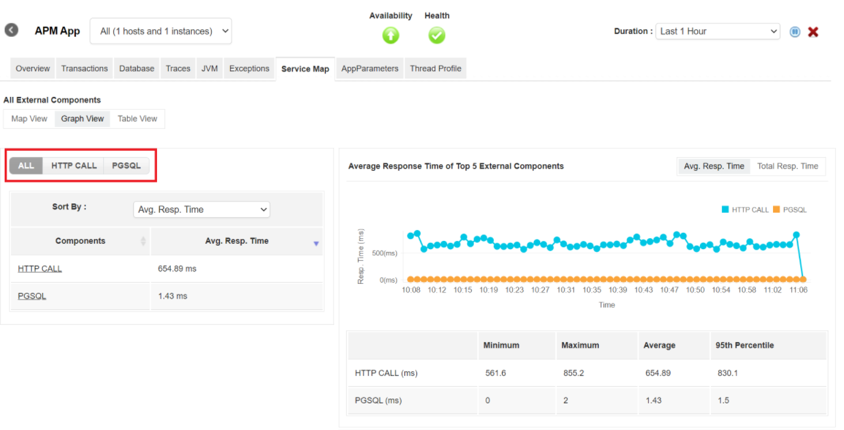The width and height of the screenshot is (844, 430).
Task: Click the Components column sort arrows icon
Action: [x=143, y=241]
